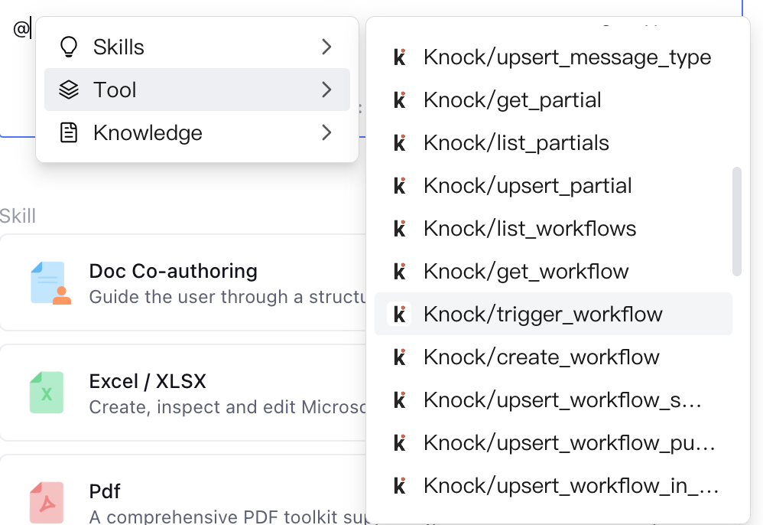Viewport: 763px width, 525px height.
Task: Select Knock/create_workflow entry
Action: click(554, 357)
